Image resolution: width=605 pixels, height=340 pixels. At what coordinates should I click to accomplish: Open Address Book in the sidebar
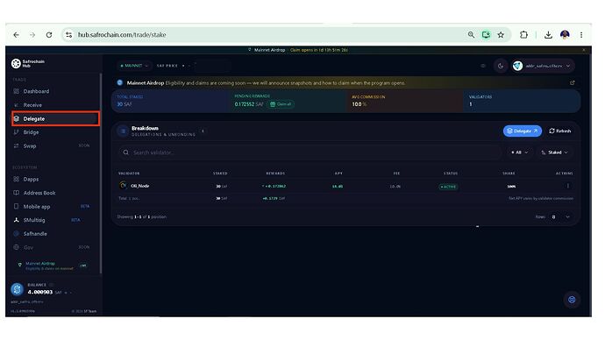tap(39, 193)
